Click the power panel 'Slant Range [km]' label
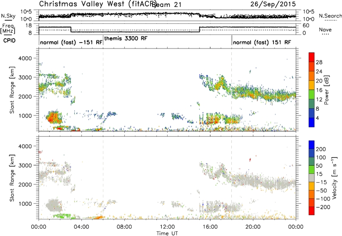This screenshot has height=236, width=342. pos(12,90)
